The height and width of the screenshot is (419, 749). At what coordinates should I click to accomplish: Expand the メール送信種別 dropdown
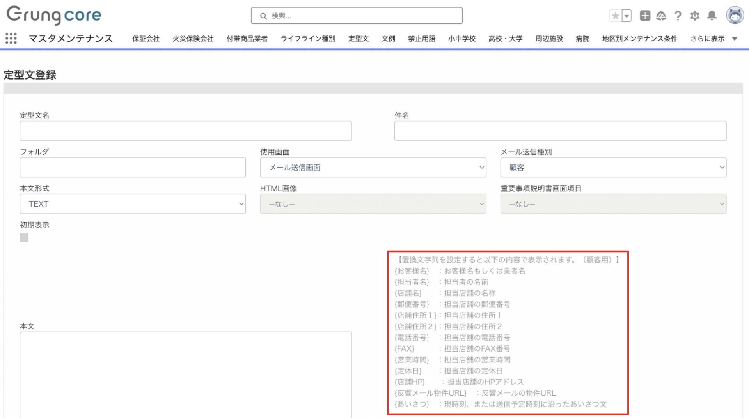[x=613, y=168]
